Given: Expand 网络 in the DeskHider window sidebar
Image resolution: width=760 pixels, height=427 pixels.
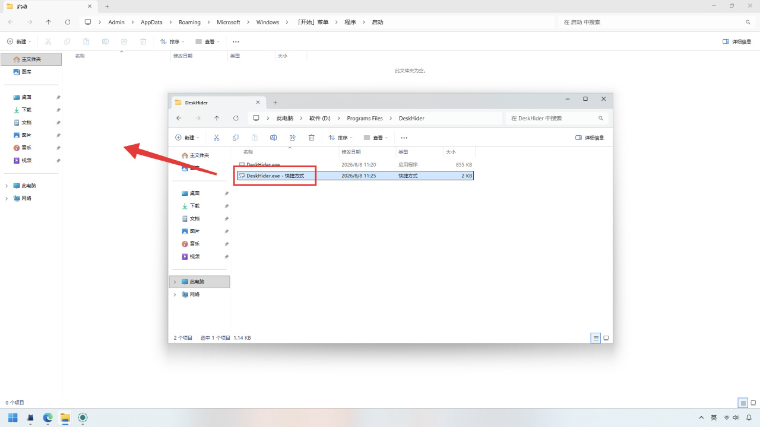Looking at the screenshot, I should (175, 294).
